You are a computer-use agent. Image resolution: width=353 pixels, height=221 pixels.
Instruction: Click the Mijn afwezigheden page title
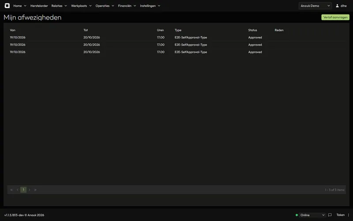32,17
